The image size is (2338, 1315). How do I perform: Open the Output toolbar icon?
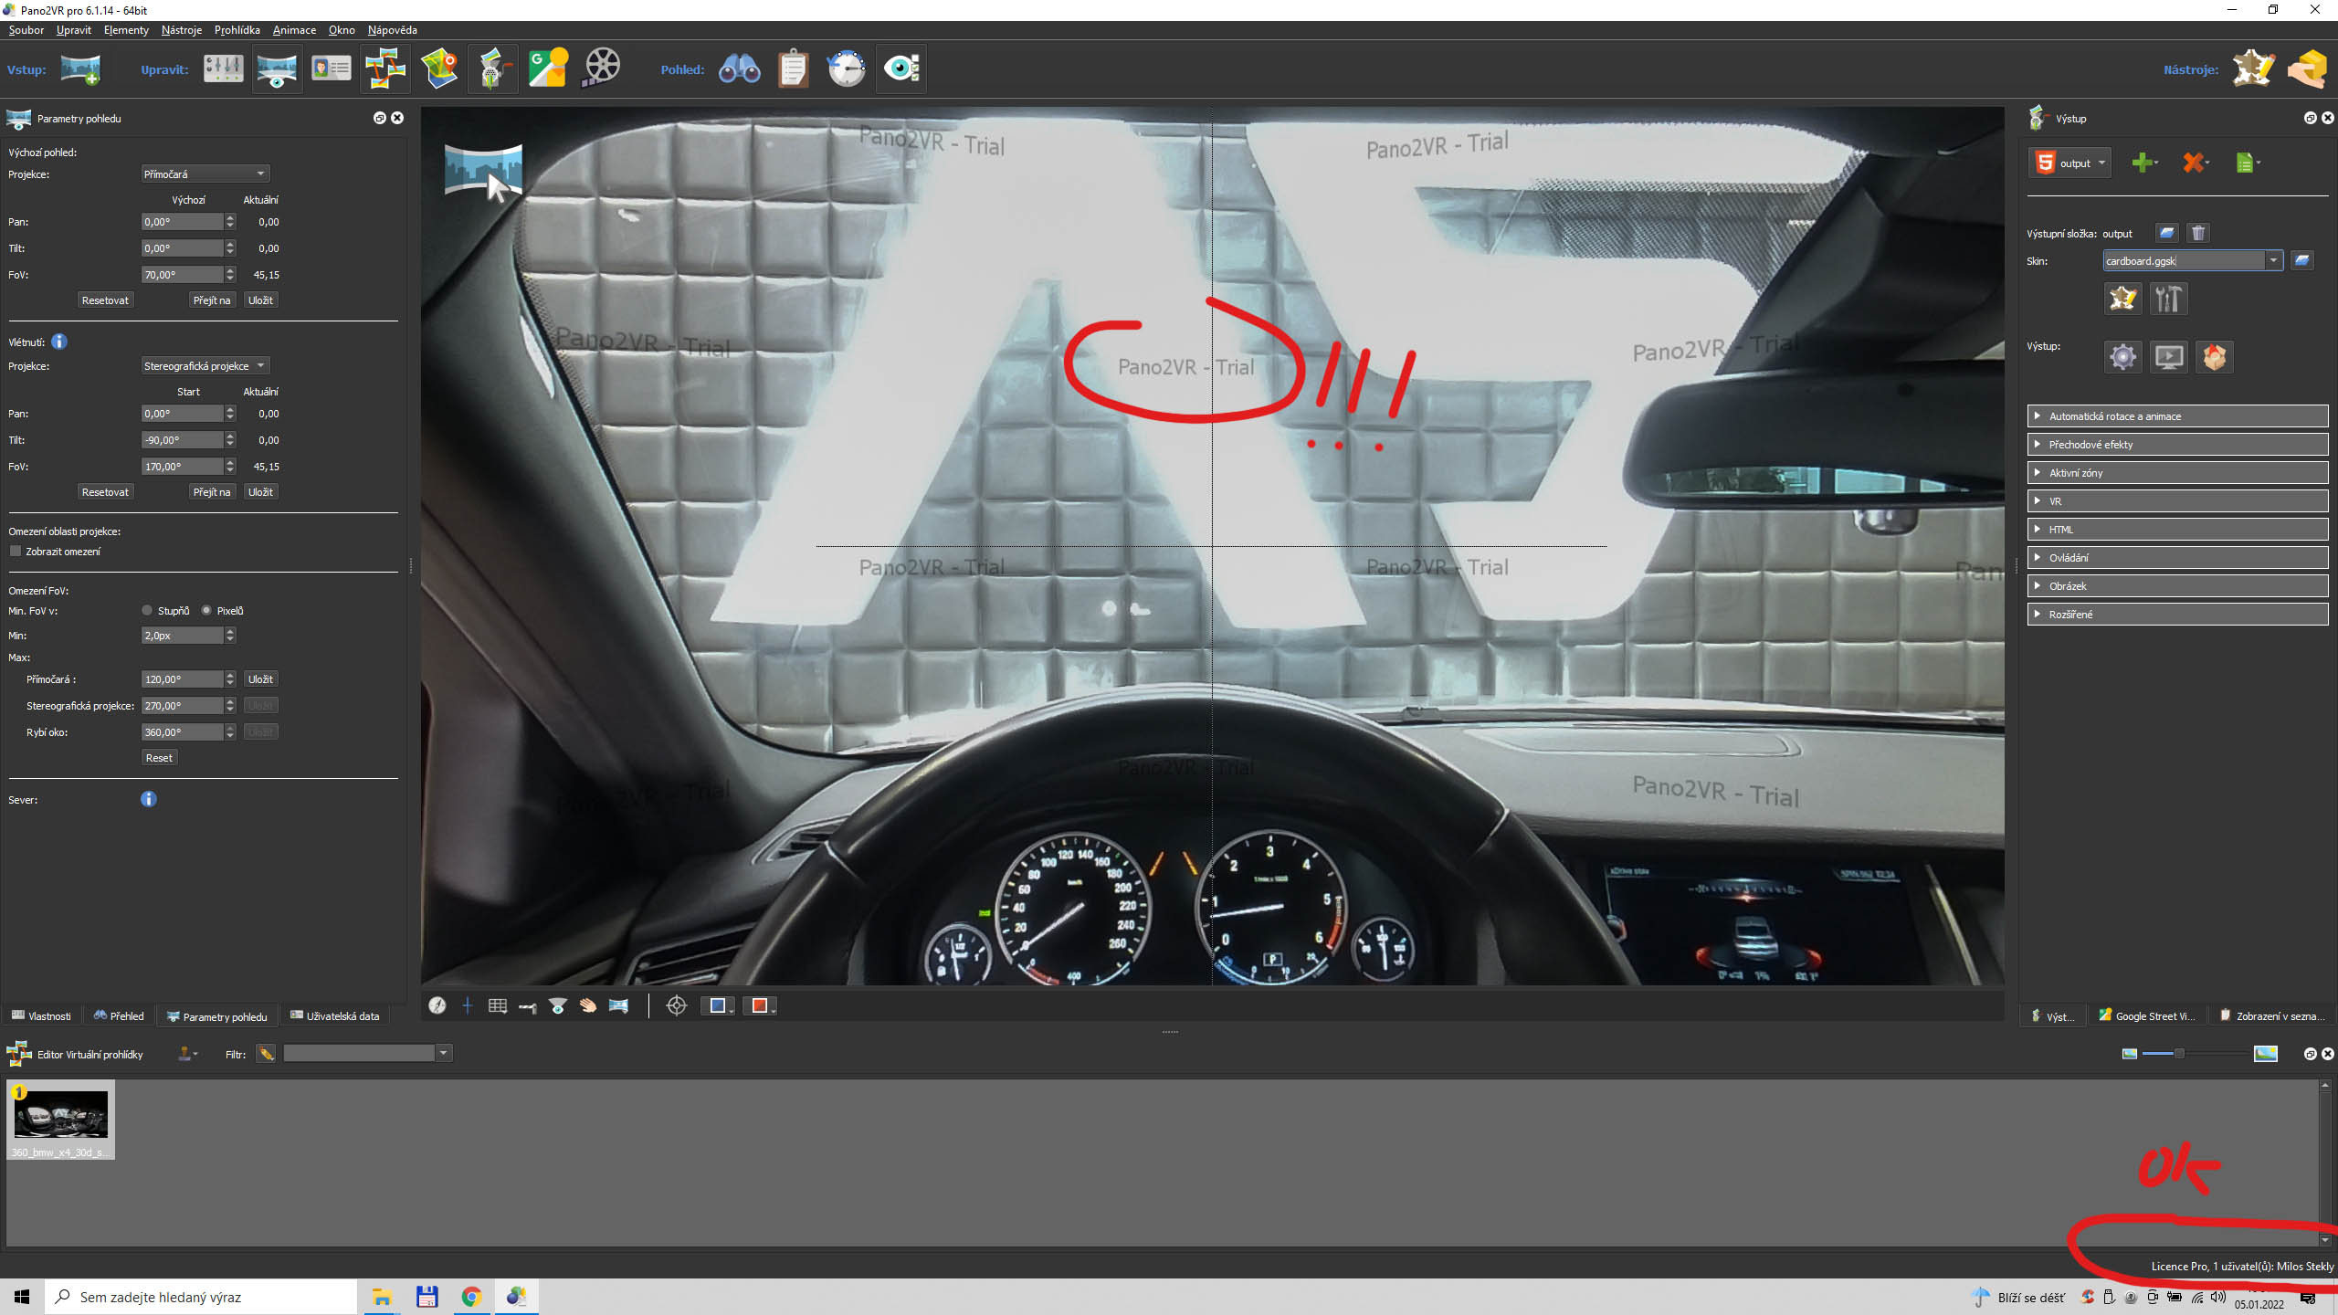pos(493,68)
